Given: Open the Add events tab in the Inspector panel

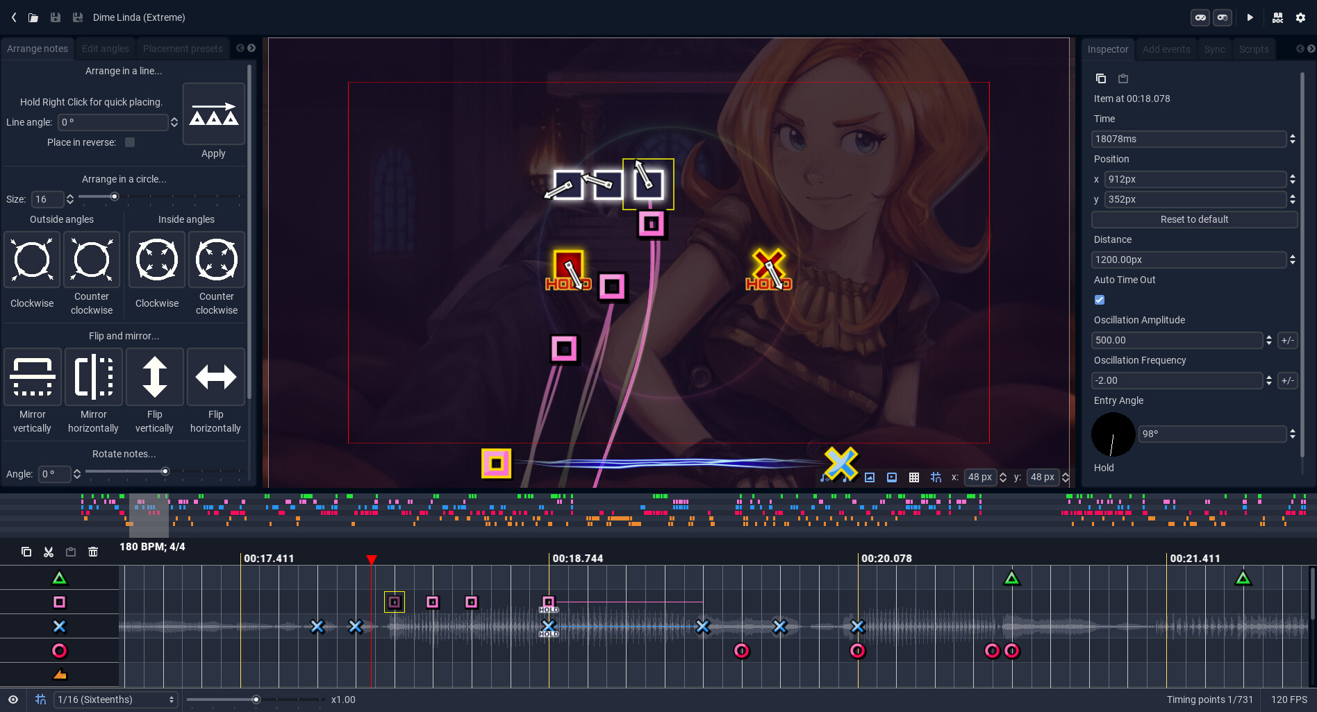Looking at the screenshot, I should point(1166,49).
